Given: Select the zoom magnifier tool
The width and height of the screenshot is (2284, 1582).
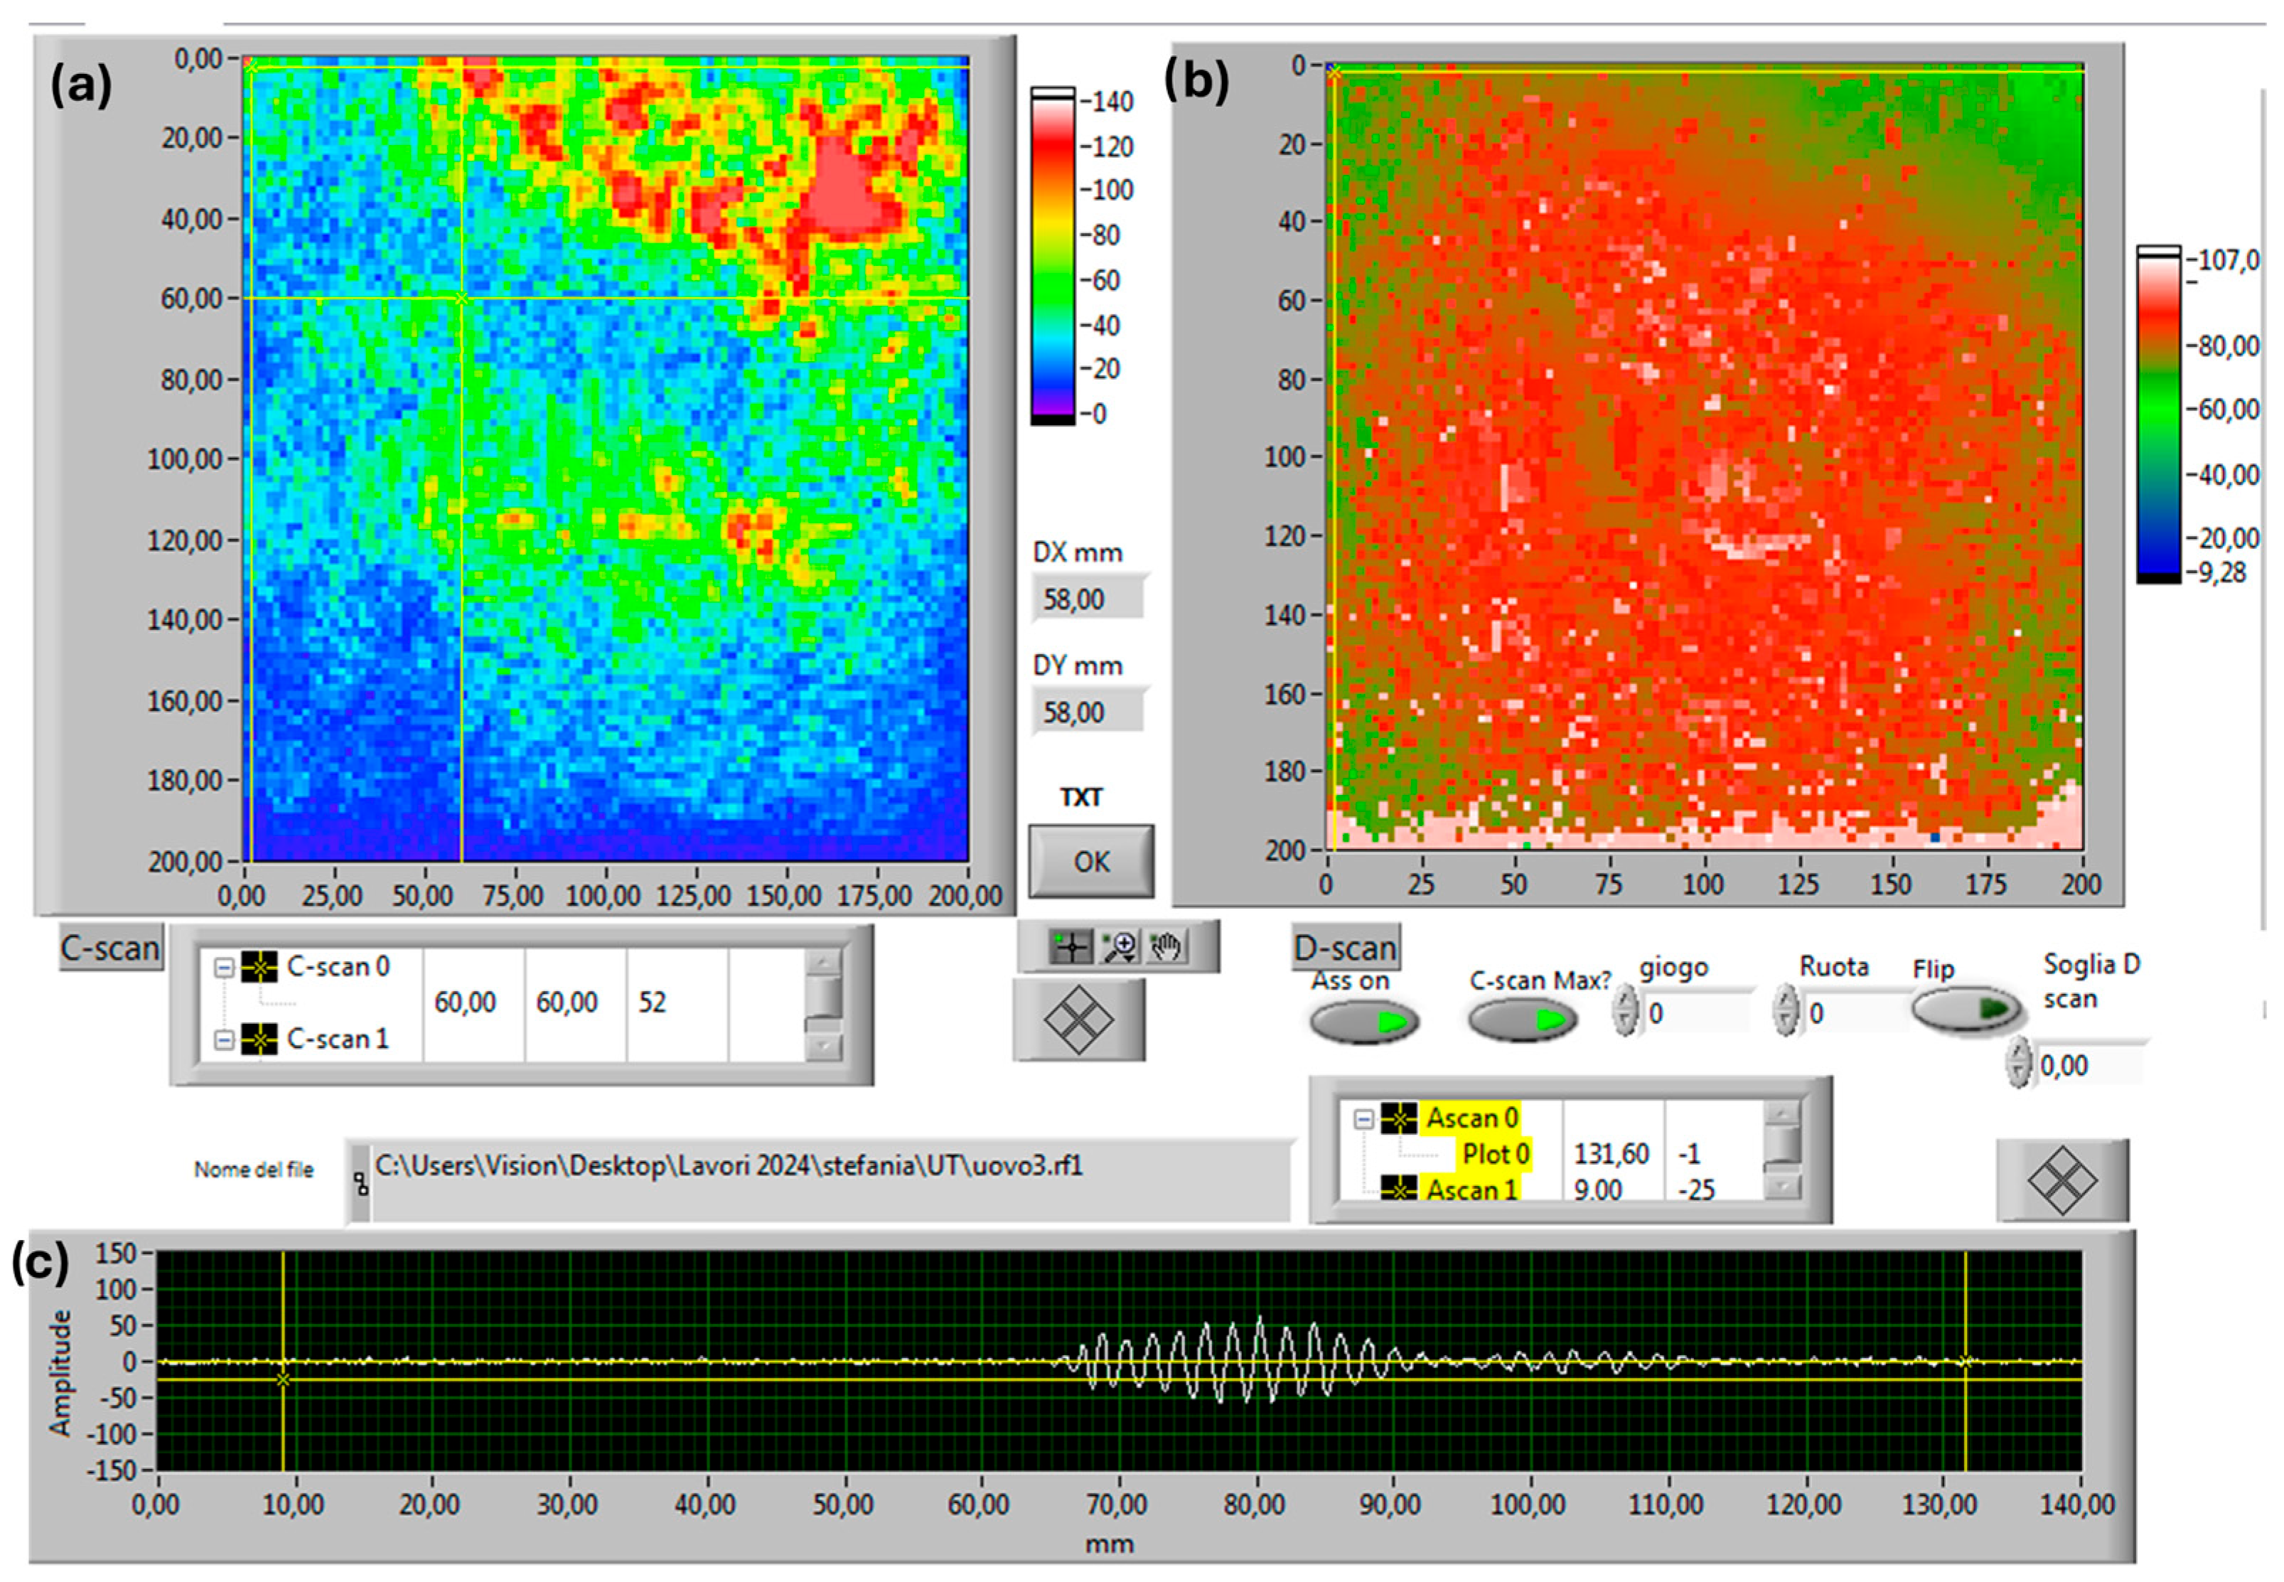Looking at the screenshot, I should tap(1121, 946).
